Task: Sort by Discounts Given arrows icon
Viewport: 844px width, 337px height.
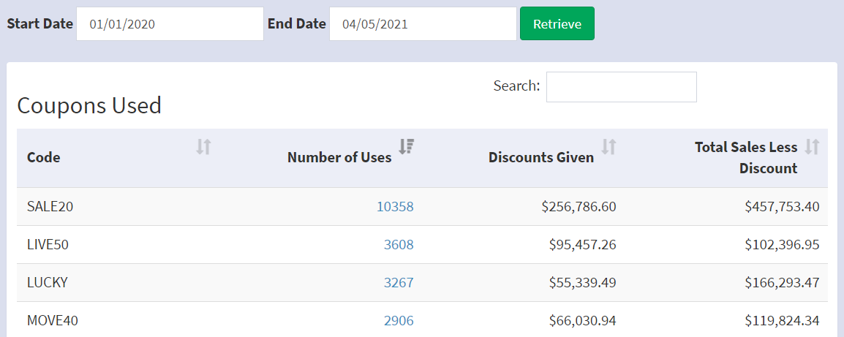Action: point(608,146)
